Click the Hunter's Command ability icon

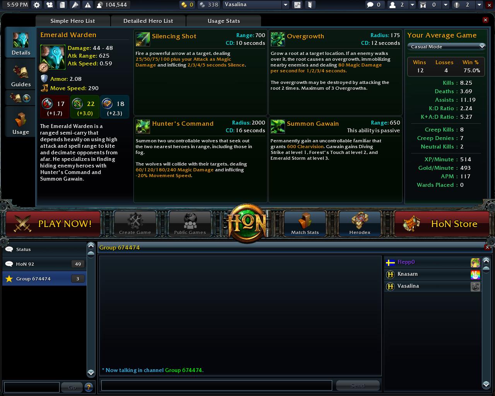click(143, 126)
